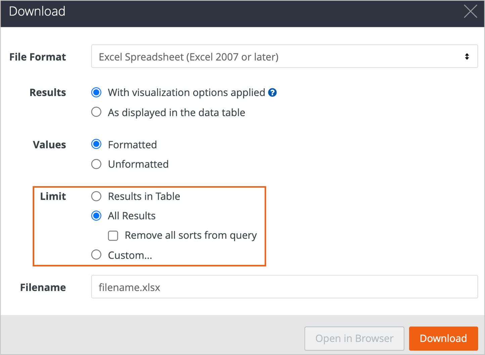
Task: Pick the 'Results in Table' limit
Action: 96,196
